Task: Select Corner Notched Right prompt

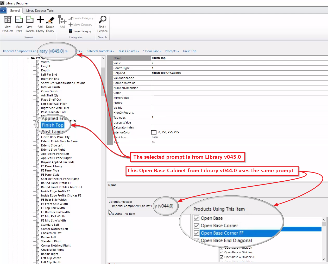Action: 56,245
